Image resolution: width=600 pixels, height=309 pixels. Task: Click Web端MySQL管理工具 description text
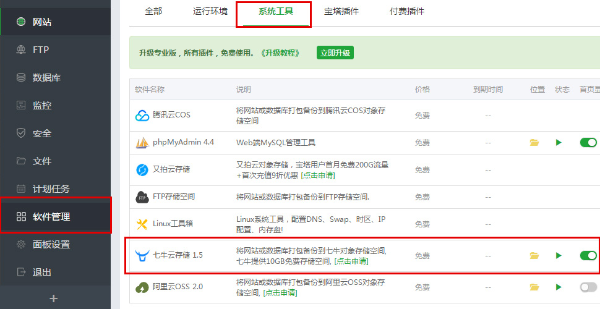click(x=276, y=143)
